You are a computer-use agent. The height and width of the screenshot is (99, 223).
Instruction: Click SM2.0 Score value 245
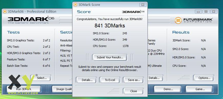coord(125,33)
